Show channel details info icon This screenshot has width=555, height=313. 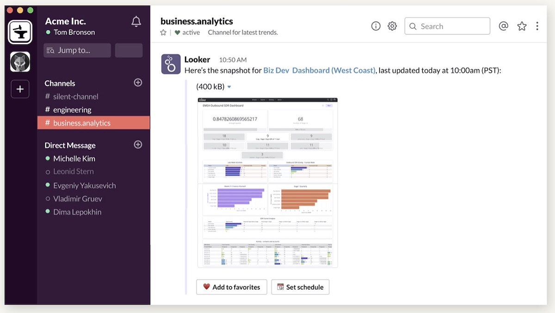[376, 26]
